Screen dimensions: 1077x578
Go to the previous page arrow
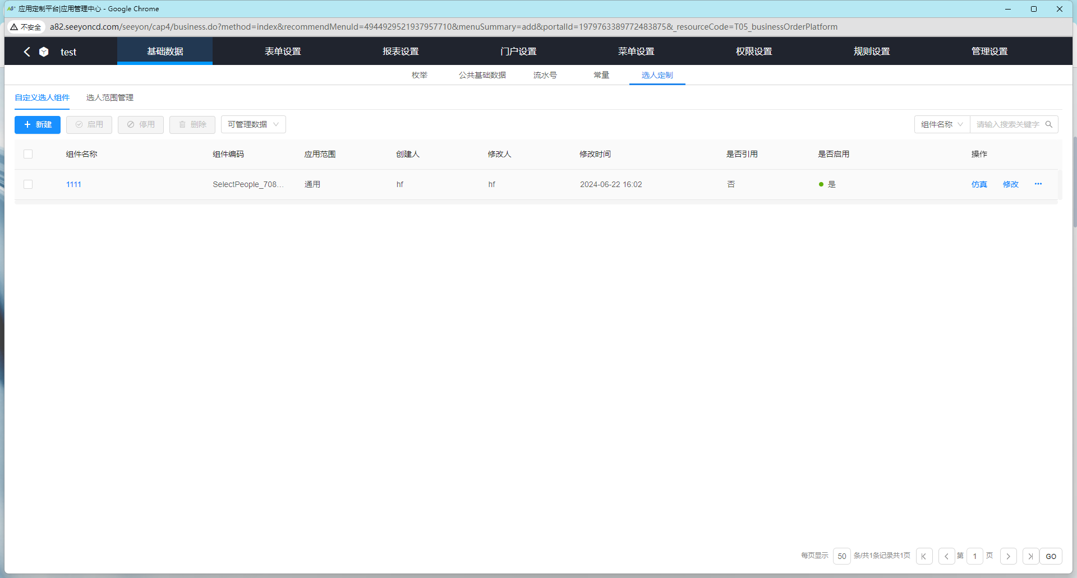(946, 556)
